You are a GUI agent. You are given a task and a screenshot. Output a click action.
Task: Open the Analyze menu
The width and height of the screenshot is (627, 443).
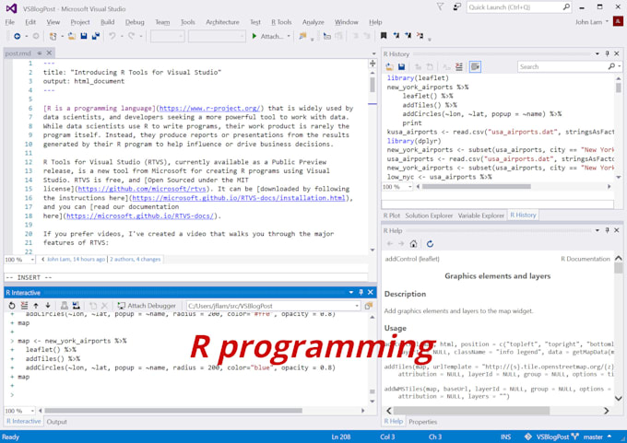pyautogui.click(x=313, y=22)
